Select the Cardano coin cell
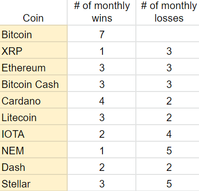 tap(33, 100)
